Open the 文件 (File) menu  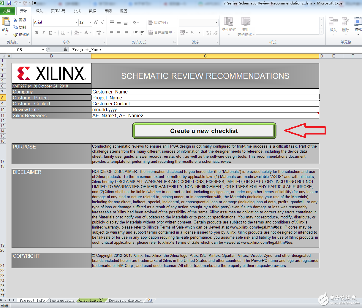click(x=7, y=11)
